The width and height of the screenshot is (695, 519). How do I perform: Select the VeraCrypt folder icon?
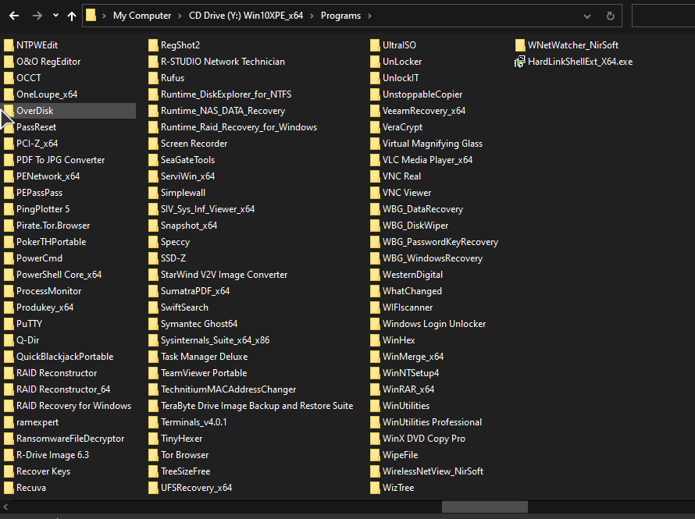[x=375, y=127]
